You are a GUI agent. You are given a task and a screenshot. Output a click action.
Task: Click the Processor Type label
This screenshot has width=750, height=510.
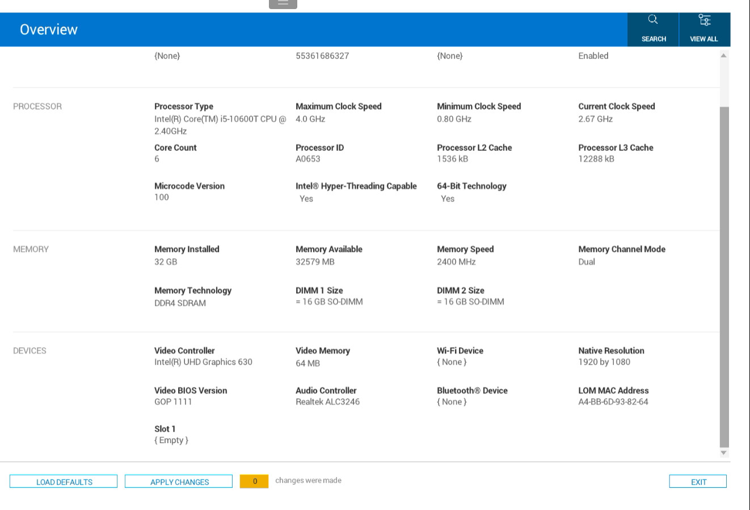point(184,106)
